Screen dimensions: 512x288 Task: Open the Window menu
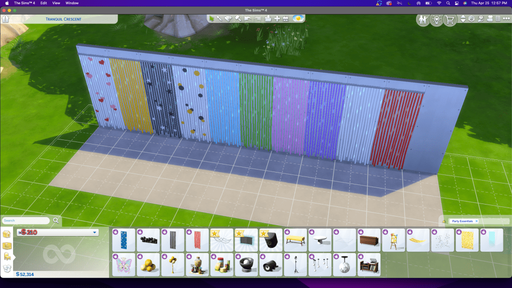click(x=72, y=3)
